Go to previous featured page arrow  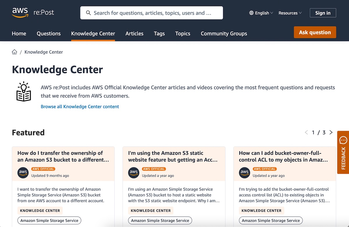pos(306,133)
